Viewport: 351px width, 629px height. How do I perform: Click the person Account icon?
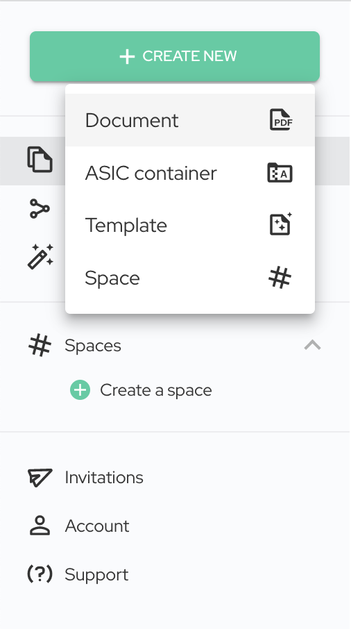pos(40,526)
